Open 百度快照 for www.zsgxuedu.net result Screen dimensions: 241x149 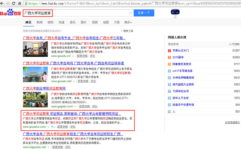tap(58, 147)
